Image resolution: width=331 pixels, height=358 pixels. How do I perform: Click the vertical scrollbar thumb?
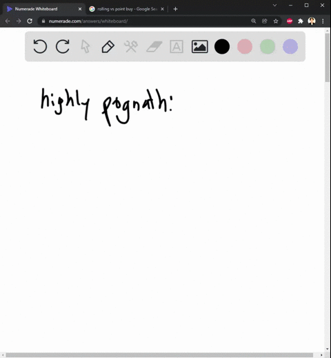click(328, 57)
